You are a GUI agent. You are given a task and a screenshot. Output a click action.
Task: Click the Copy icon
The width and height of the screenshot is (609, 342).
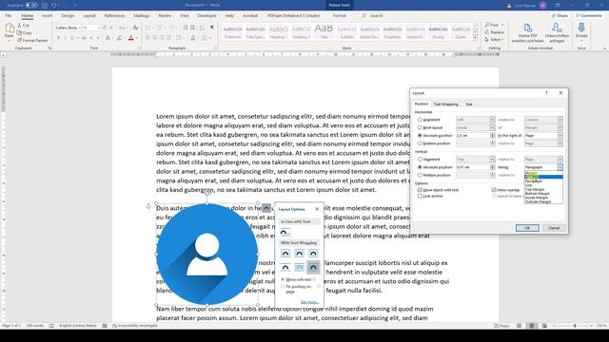point(19,32)
